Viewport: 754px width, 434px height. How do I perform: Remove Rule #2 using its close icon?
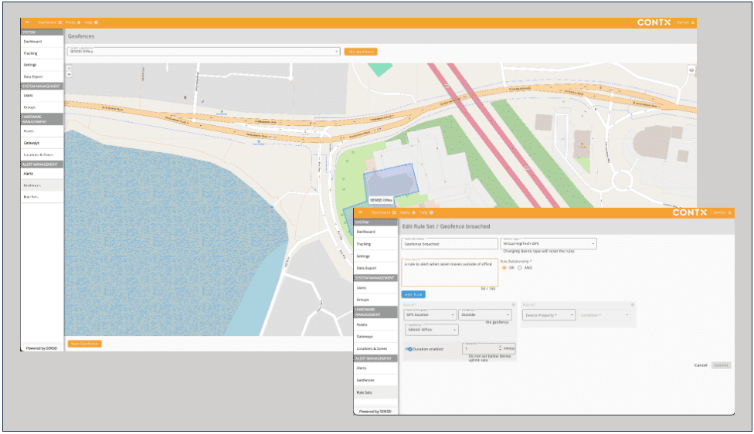pos(633,304)
